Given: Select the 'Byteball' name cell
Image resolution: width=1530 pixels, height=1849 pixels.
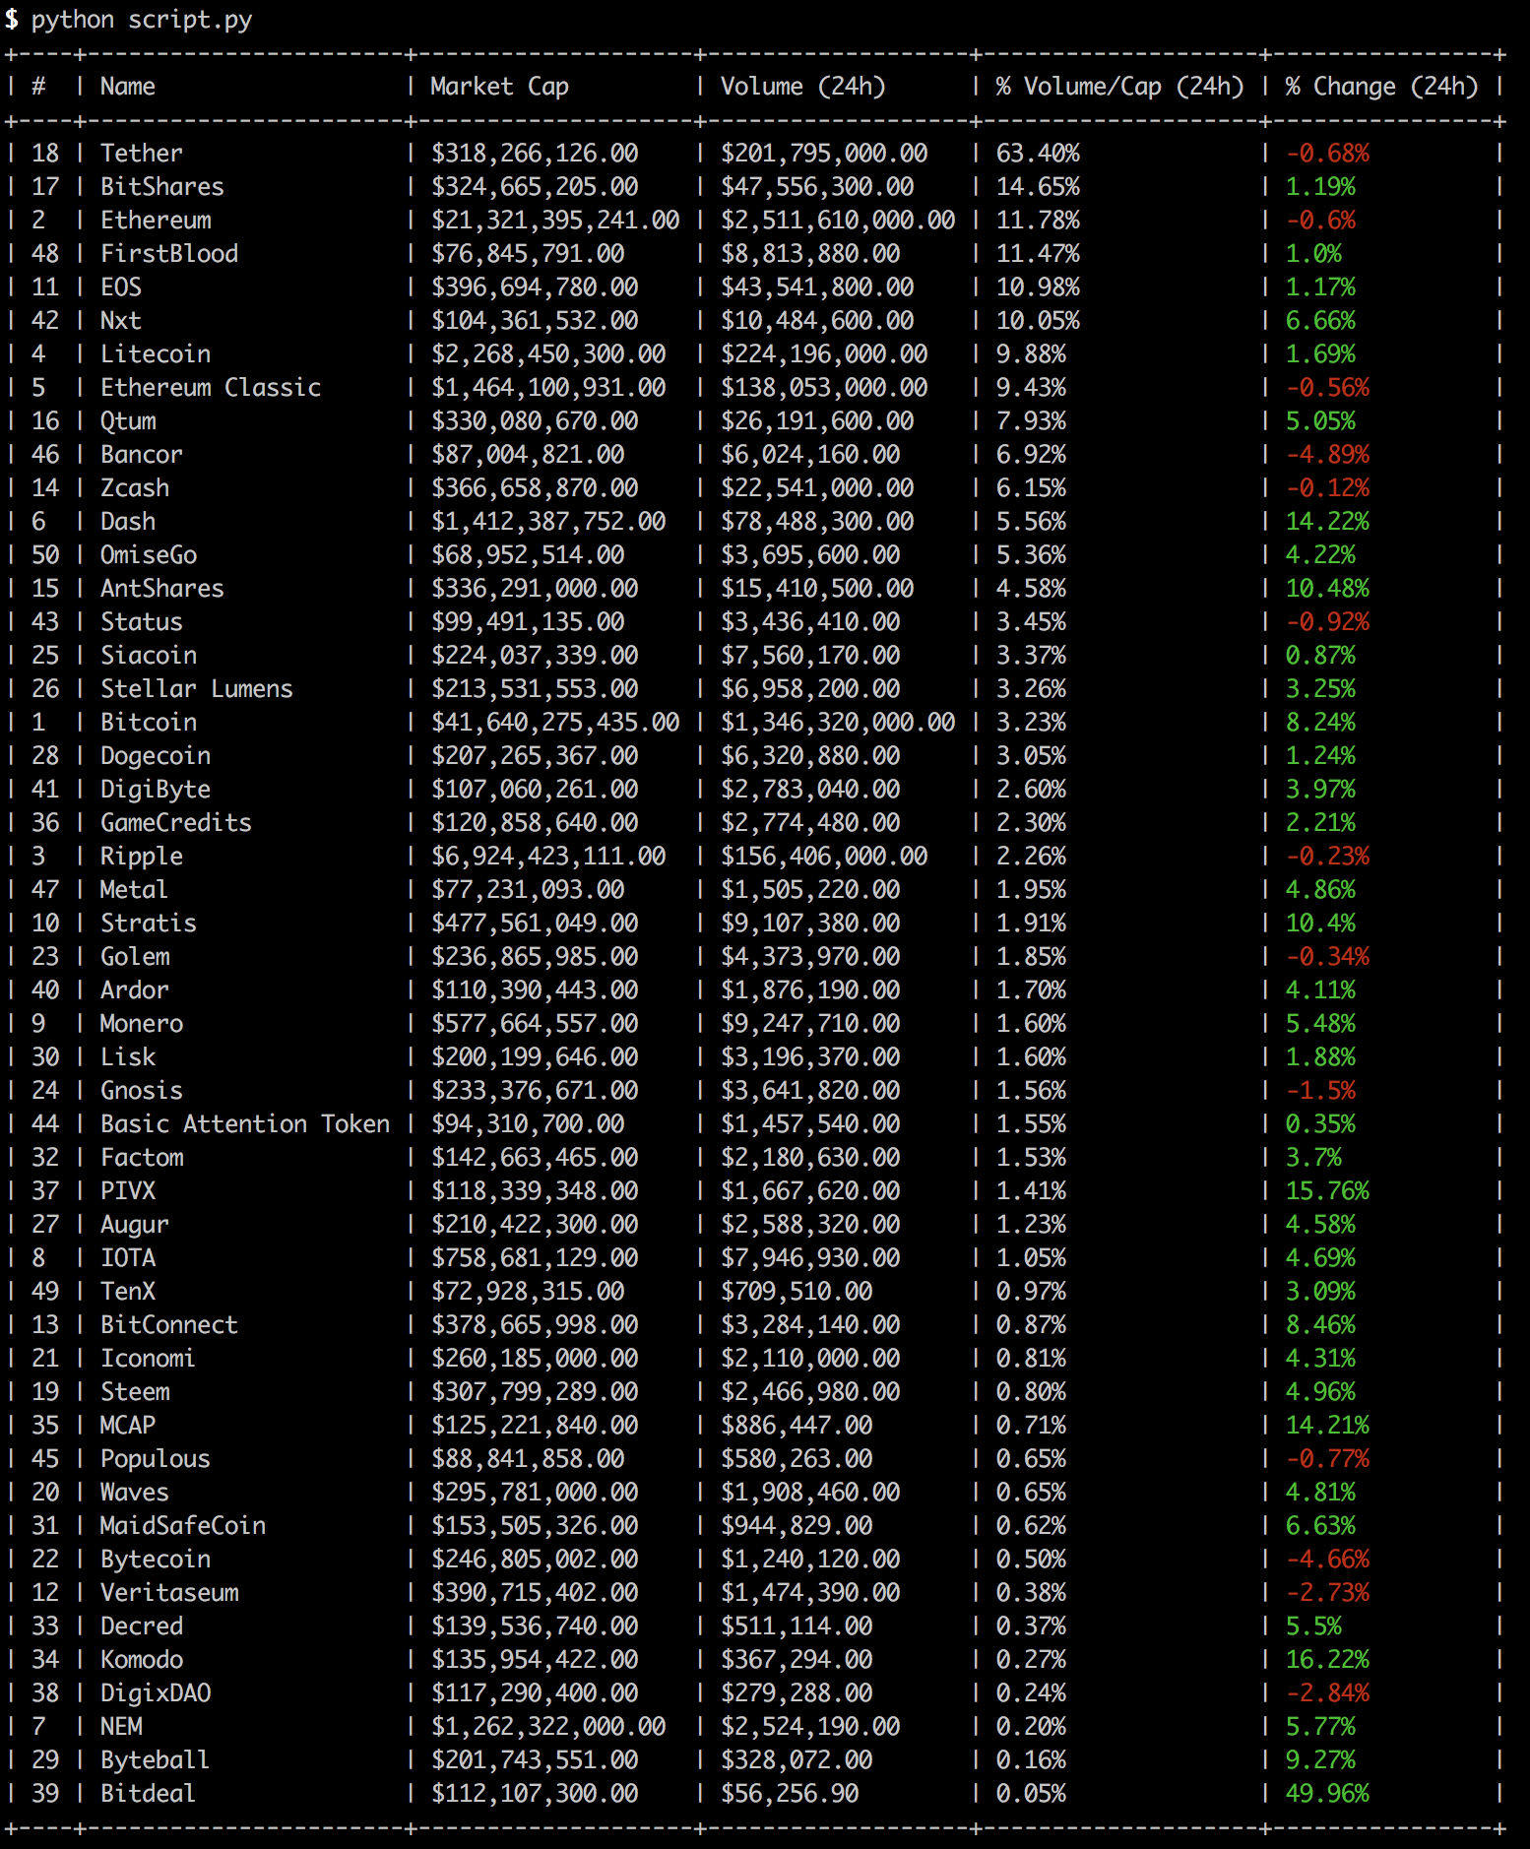Looking at the screenshot, I should (x=156, y=1760).
